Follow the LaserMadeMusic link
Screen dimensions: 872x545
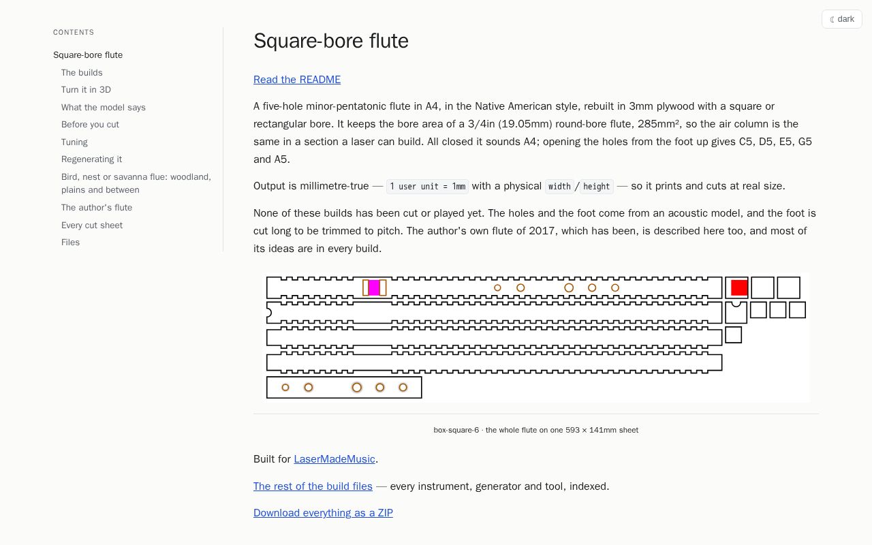334,459
